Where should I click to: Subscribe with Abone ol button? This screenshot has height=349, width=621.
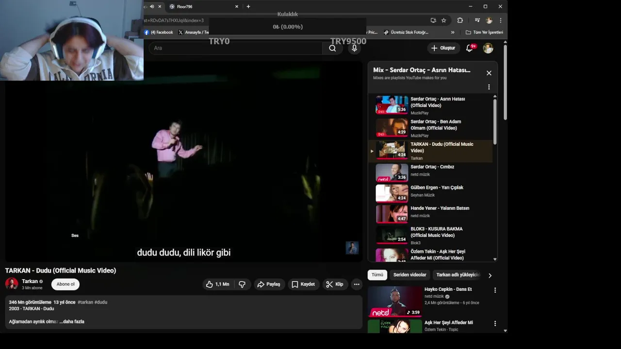(65, 284)
